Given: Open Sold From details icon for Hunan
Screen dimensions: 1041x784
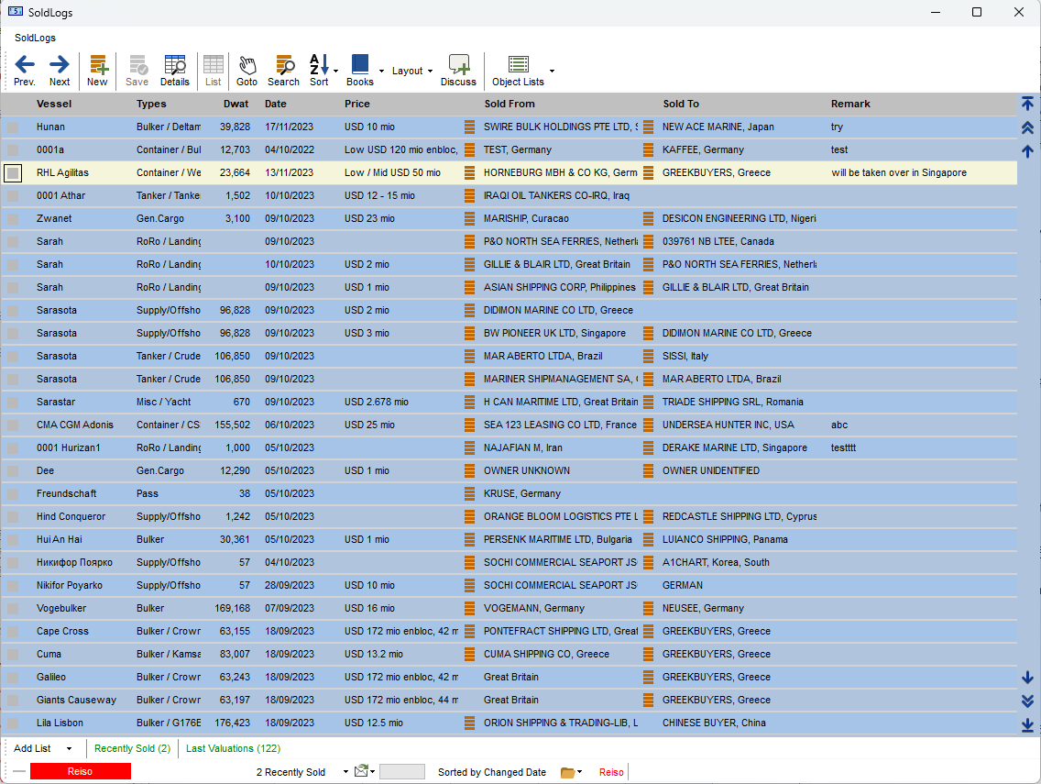Looking at the screenshot, I should [469, 127].
